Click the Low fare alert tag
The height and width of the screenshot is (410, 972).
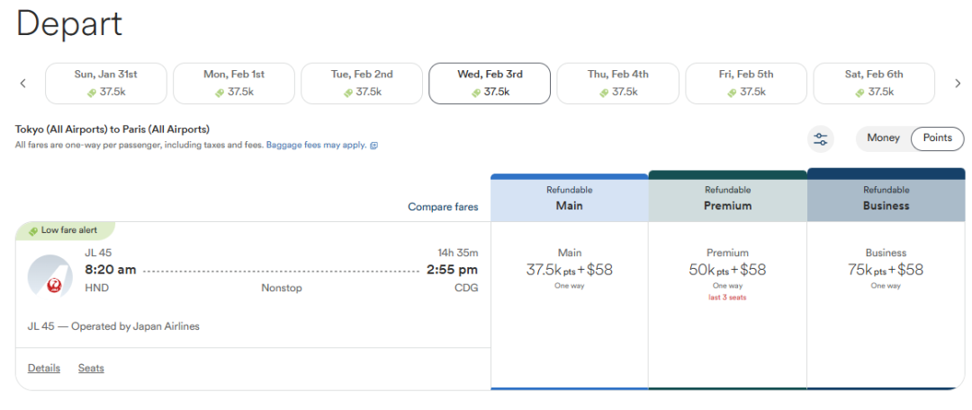coord(65,230)
